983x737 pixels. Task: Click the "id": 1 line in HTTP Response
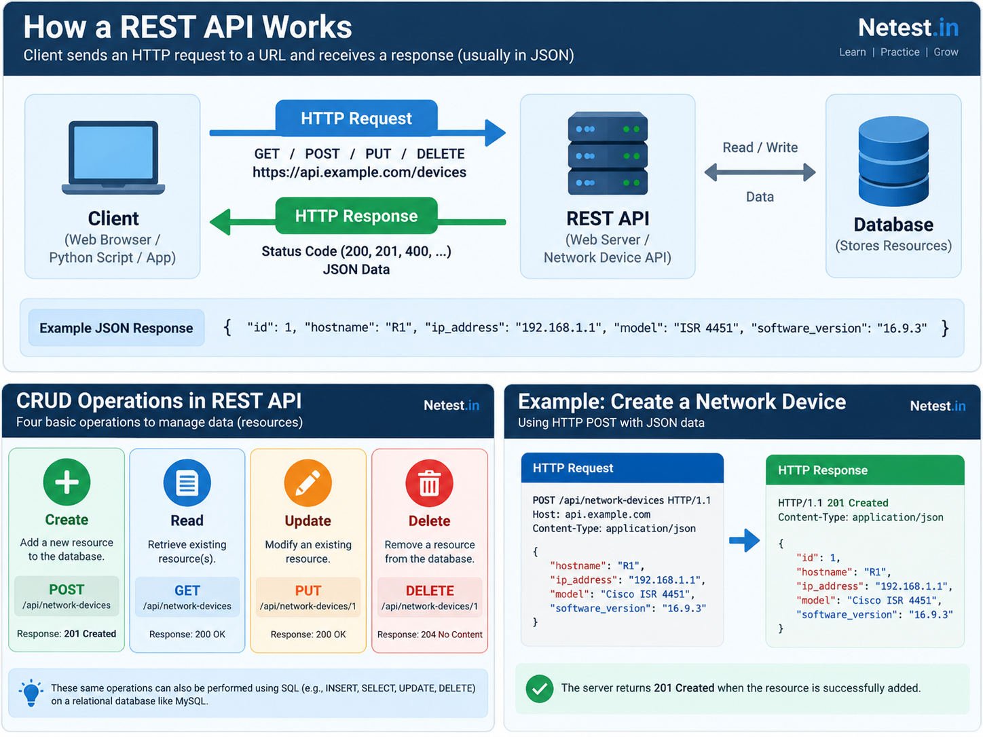point(818,558)
